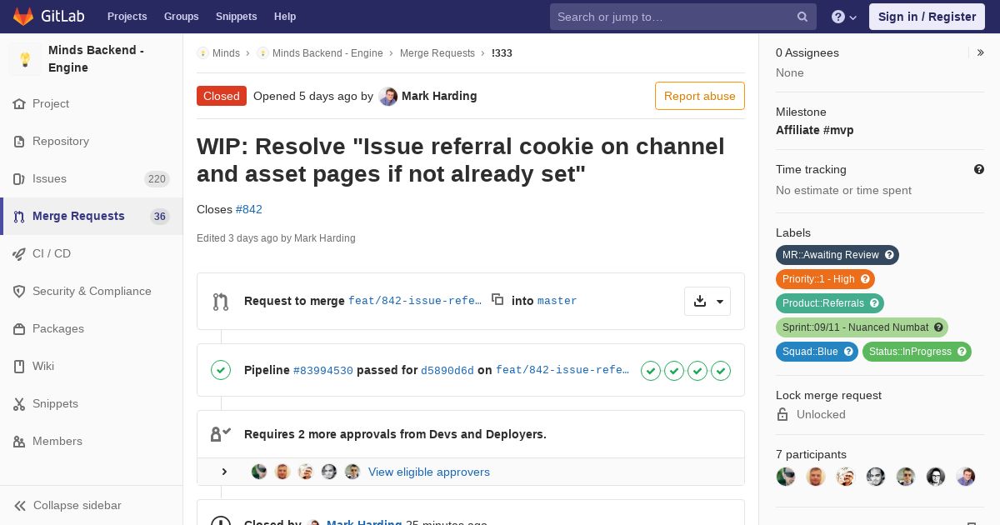
Task: Click the last participant avatar
Action: pyautogui.click(x=966, y=477)
